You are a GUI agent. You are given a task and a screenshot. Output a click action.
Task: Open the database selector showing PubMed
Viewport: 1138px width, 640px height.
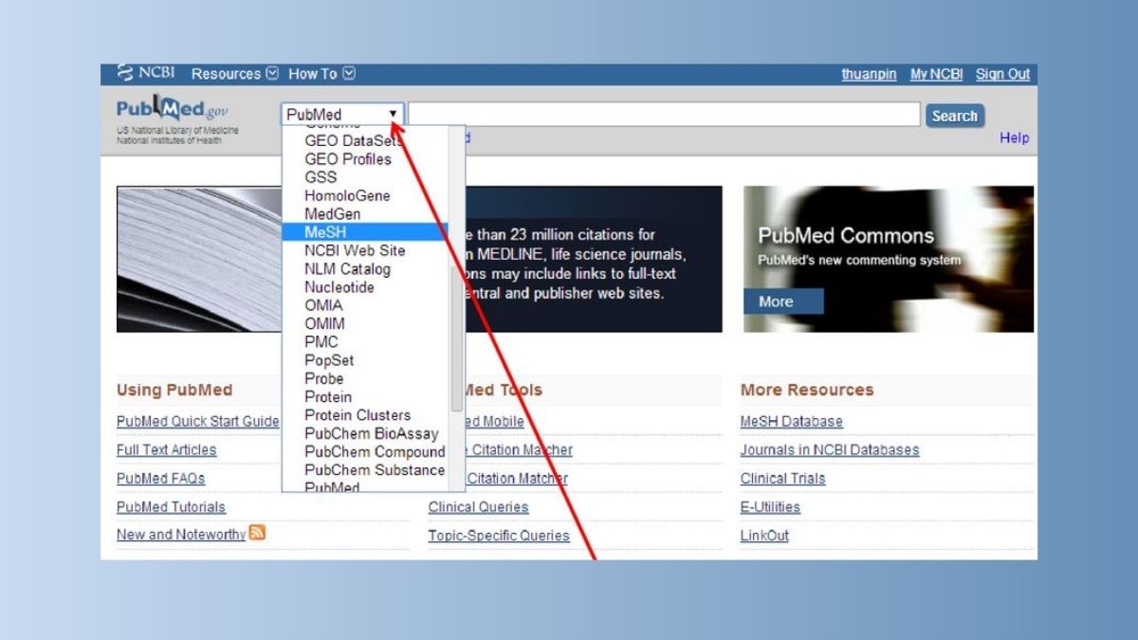tap(342, 115)
